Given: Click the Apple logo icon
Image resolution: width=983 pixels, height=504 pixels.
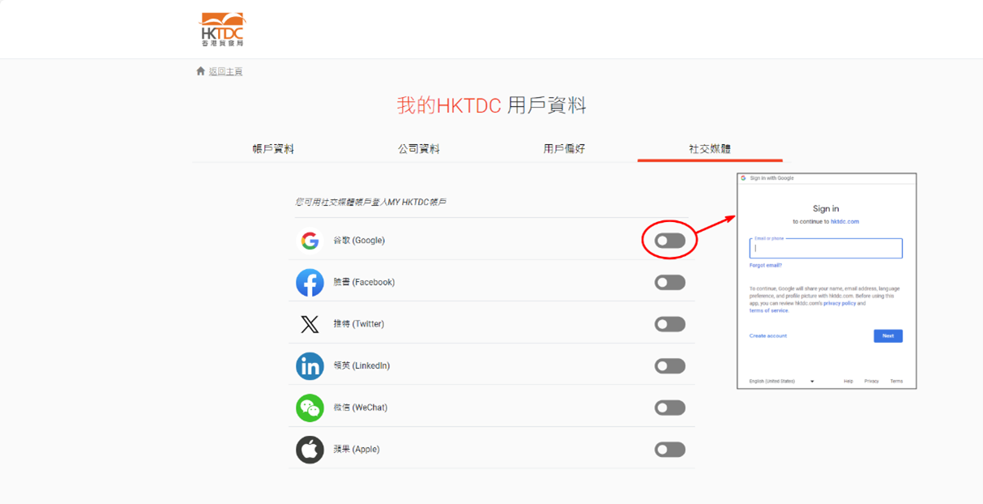Looking at the screenshot, I should (310, 450).
